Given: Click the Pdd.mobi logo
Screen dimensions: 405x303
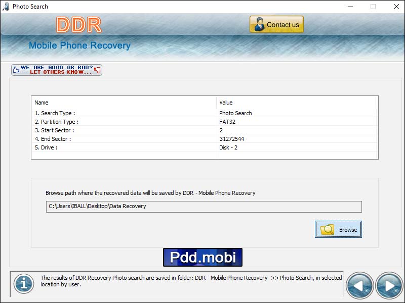Looking at the screenshot, I should [202, 257].
